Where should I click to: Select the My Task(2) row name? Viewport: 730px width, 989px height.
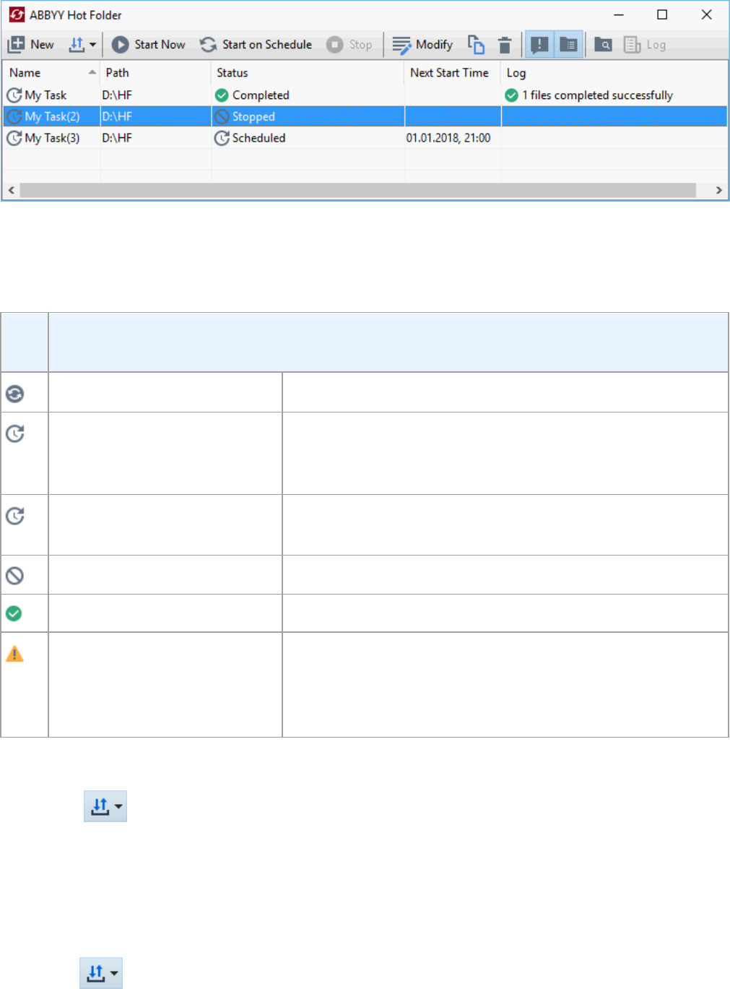point(52,116)
